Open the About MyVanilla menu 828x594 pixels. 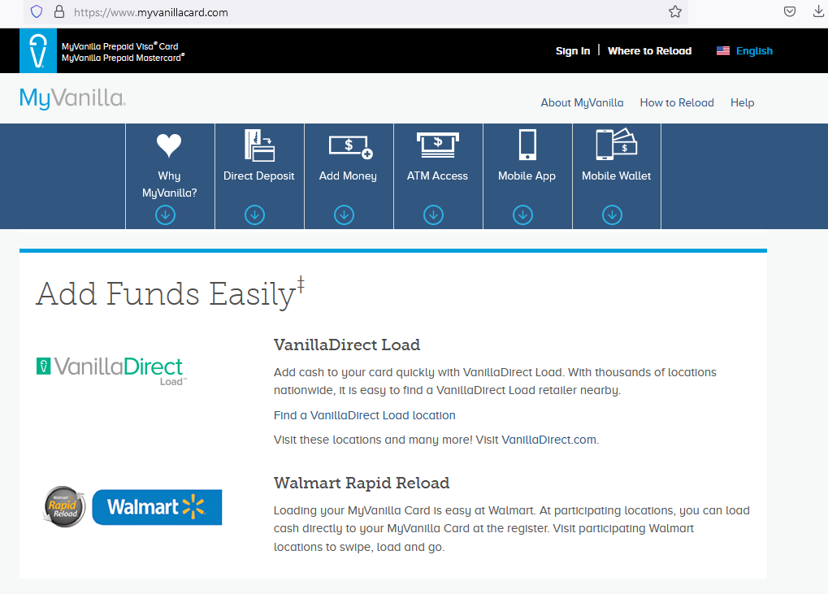pos(582,103)
